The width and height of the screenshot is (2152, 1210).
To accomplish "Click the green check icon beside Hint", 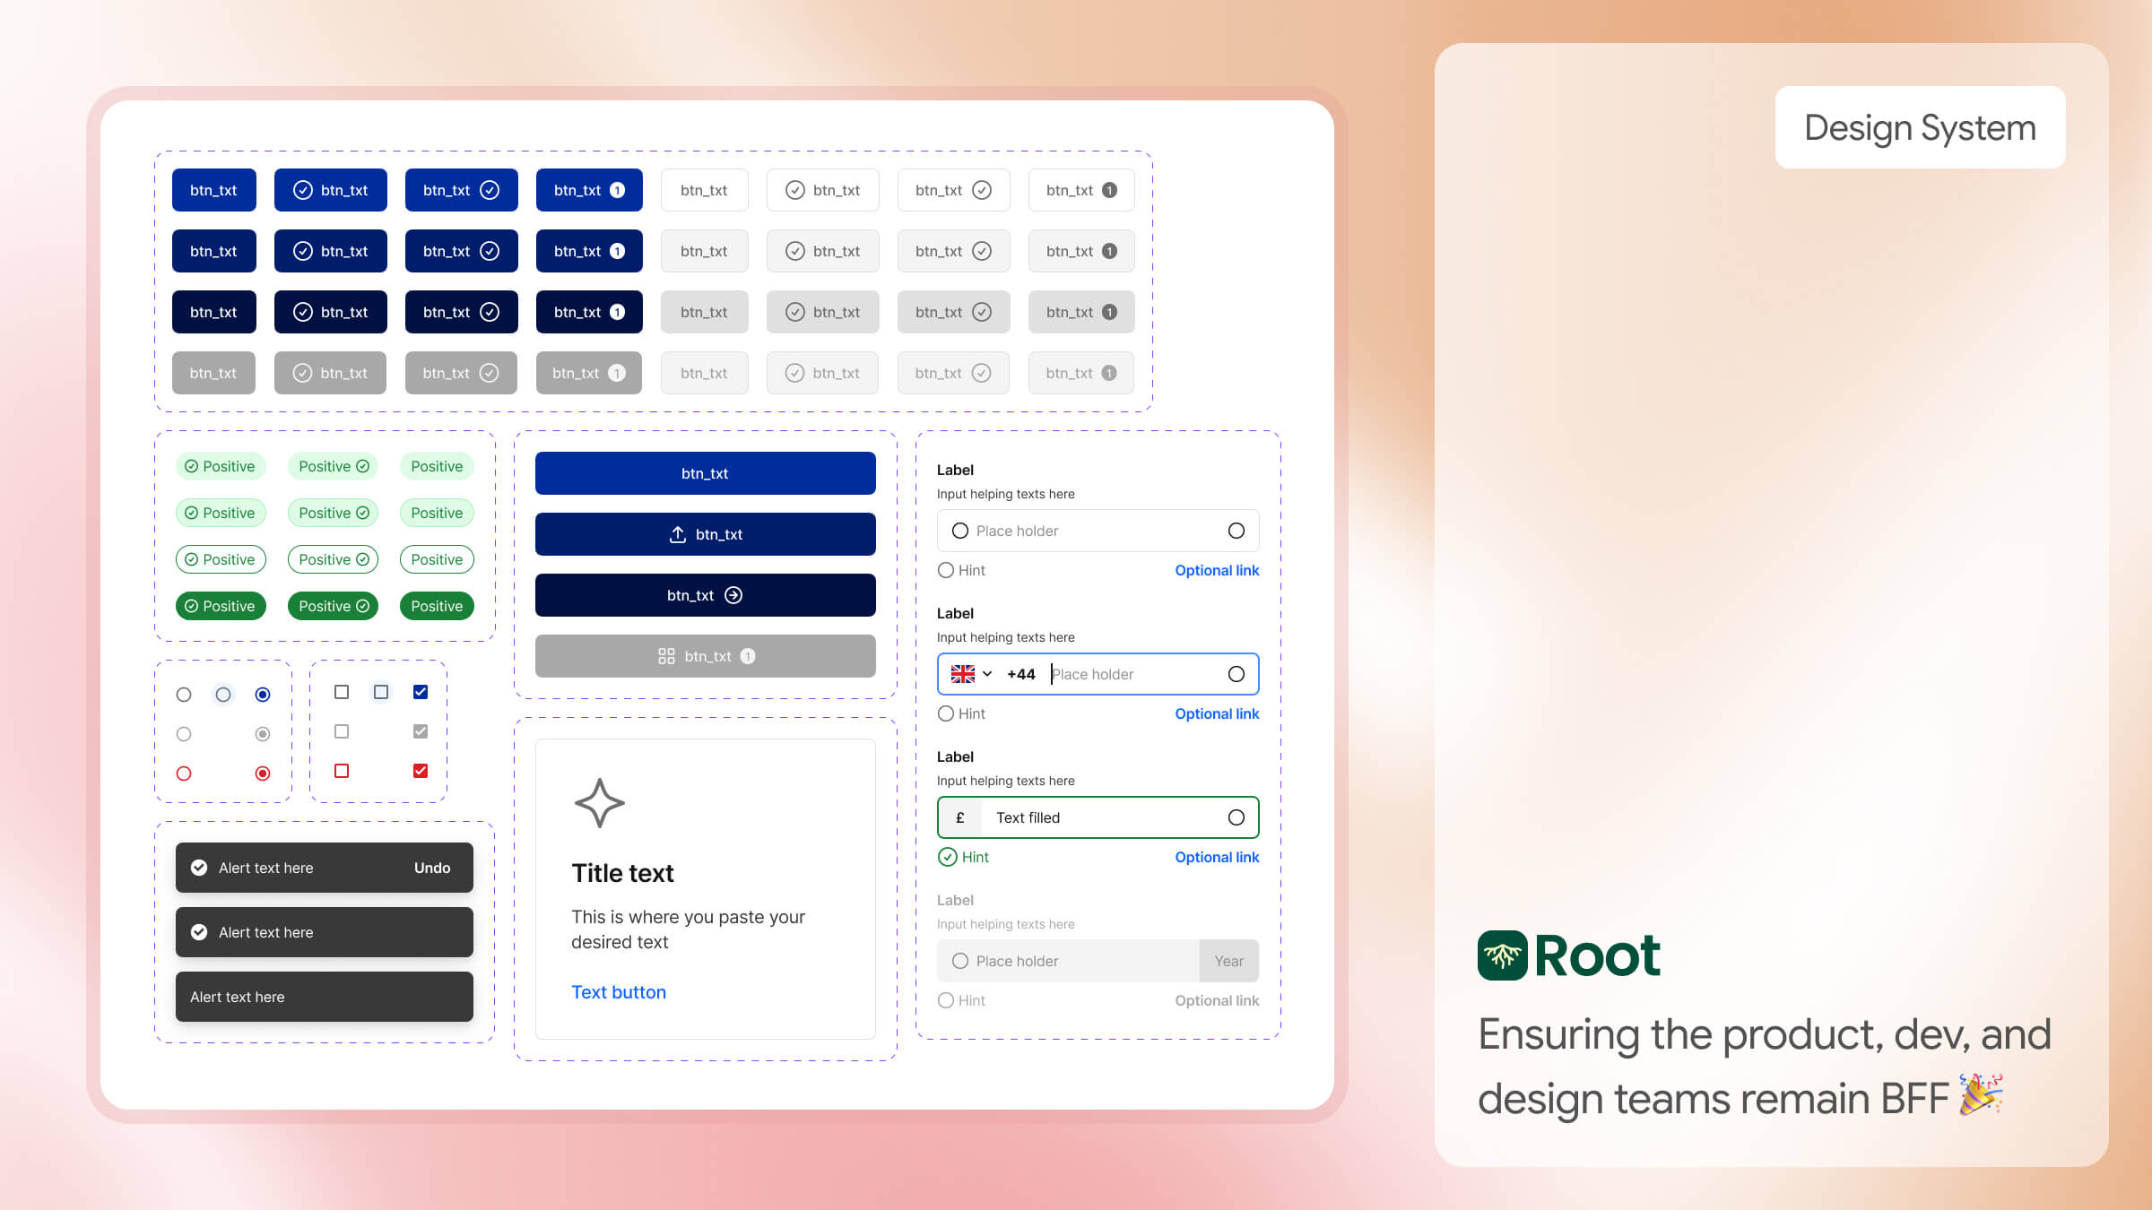I will 947,857.
